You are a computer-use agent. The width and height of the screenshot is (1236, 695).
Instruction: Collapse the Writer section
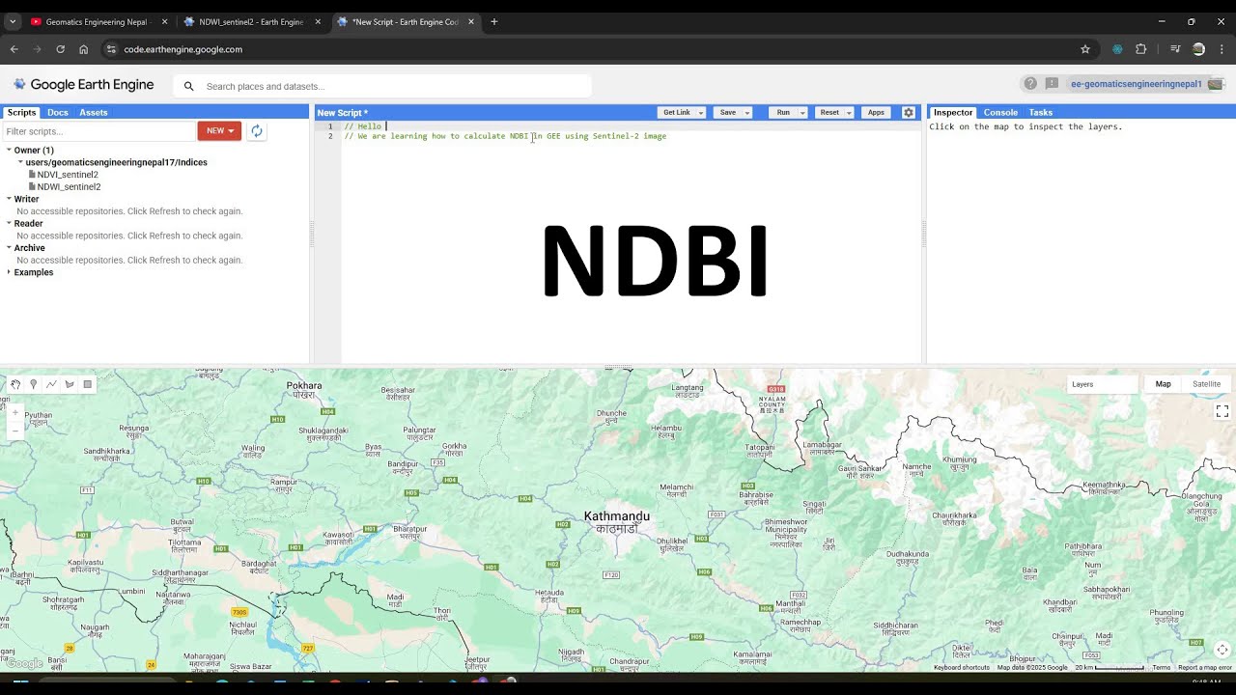[x=9, y=199]
